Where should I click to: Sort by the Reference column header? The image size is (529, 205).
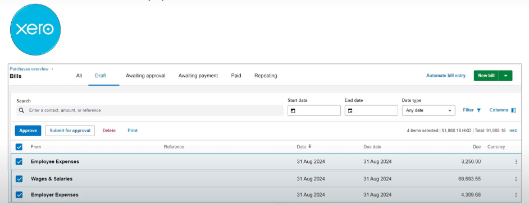pyautogui.click(x=174, y=147)
